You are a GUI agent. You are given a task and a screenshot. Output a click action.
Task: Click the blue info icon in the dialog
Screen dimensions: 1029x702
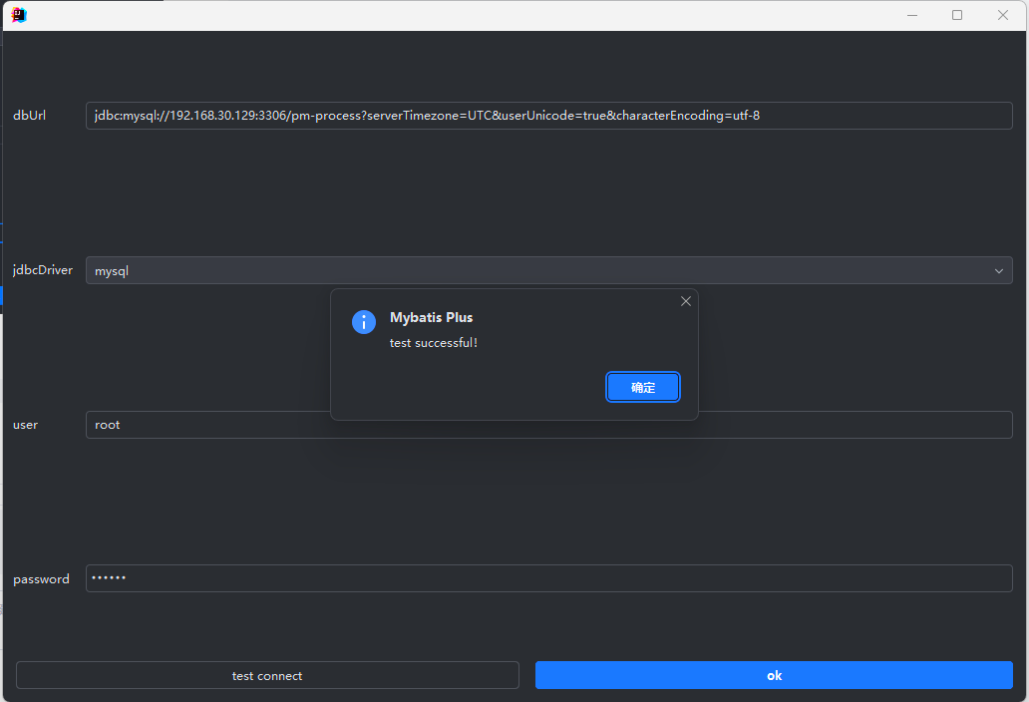click(363, 322)
